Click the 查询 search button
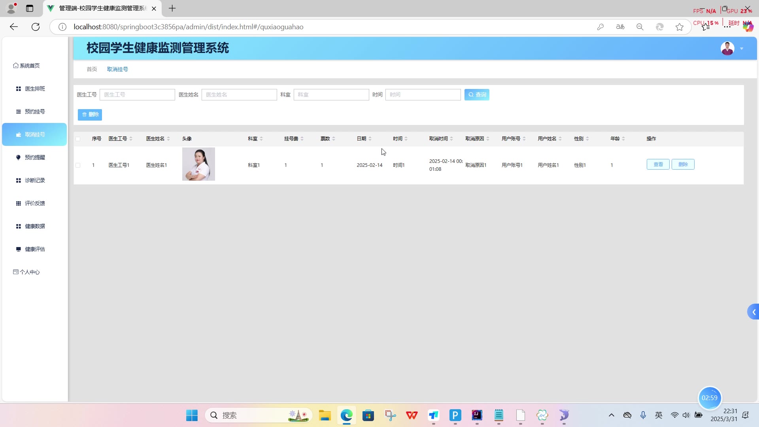Viewport: 759px width, 427px height. (477, 94)
